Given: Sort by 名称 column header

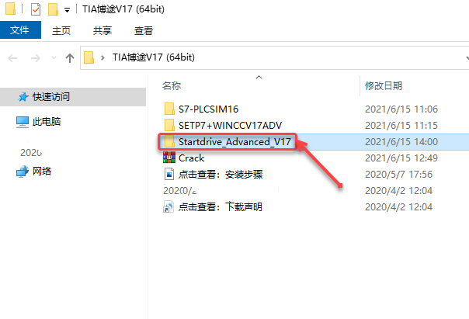Looking at the screenshot, I should pyautogui.click(x=172, y=86).
